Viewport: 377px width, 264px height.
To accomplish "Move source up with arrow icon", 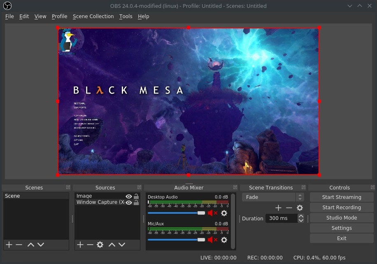I will click(x=112, y=245).
